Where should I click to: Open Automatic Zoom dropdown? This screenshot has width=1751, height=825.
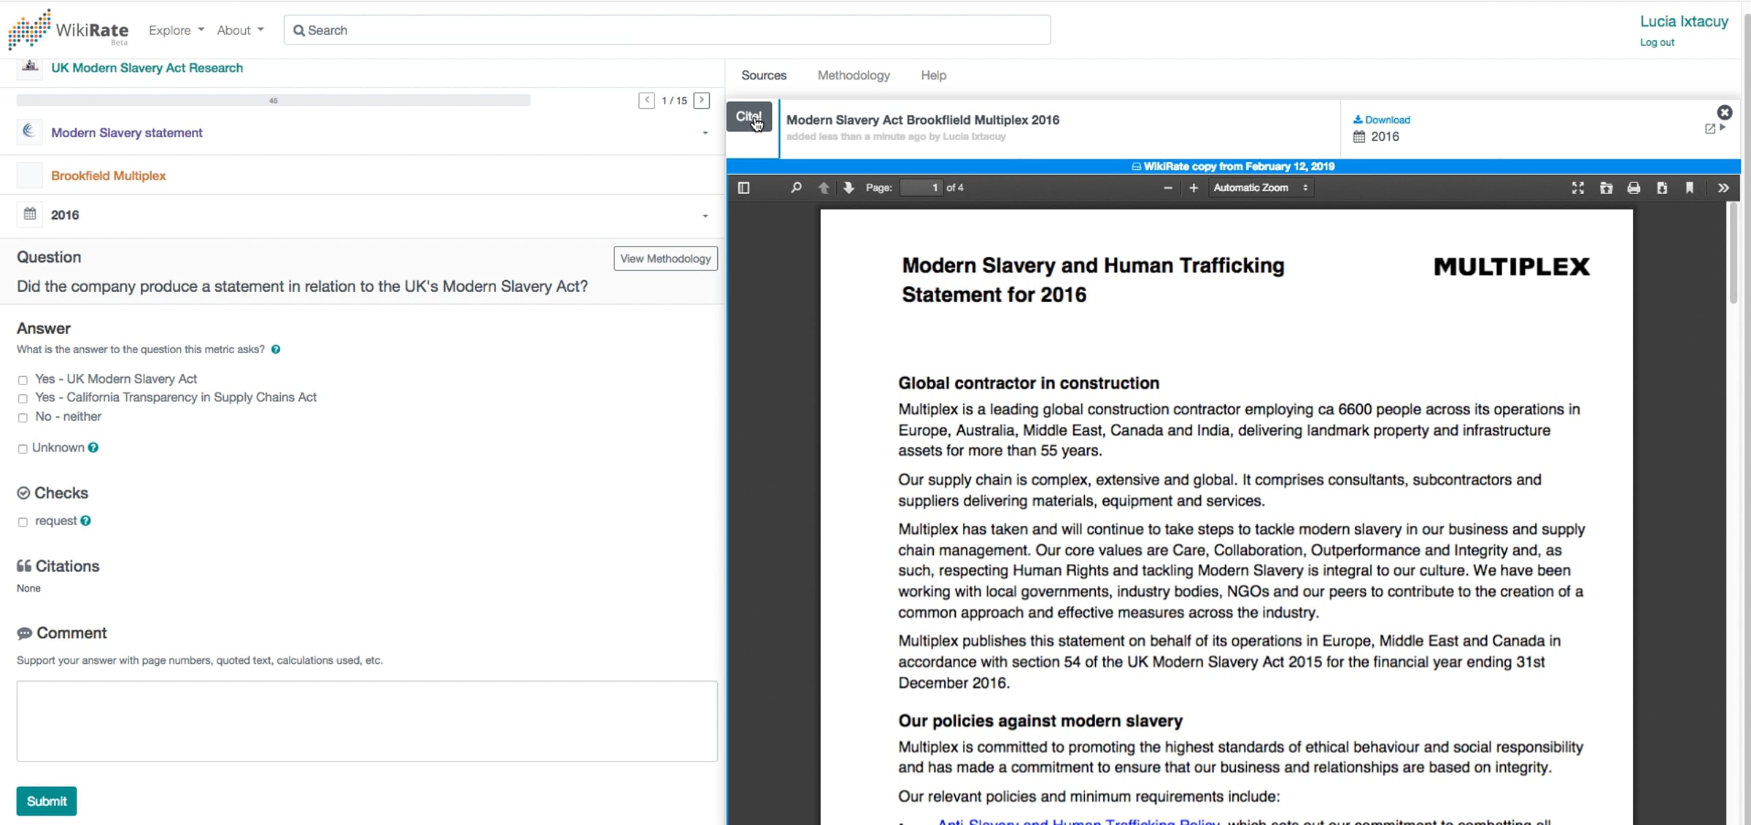(x=1261, y=187)
